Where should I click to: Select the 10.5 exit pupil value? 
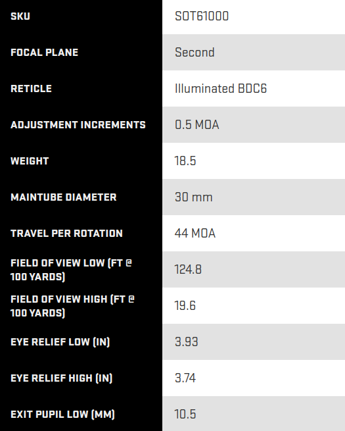pyautogui.click(x=185, y=415)
